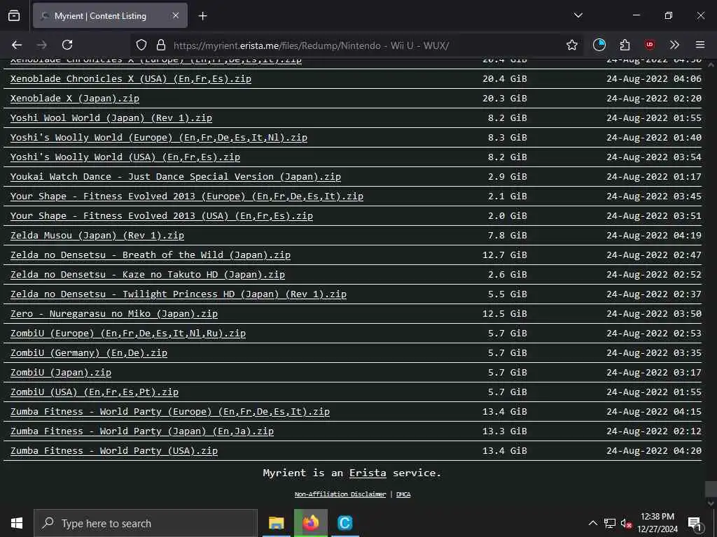Close the Myrient Content Listing tab
717x537 pixels.
pos(175,15)
